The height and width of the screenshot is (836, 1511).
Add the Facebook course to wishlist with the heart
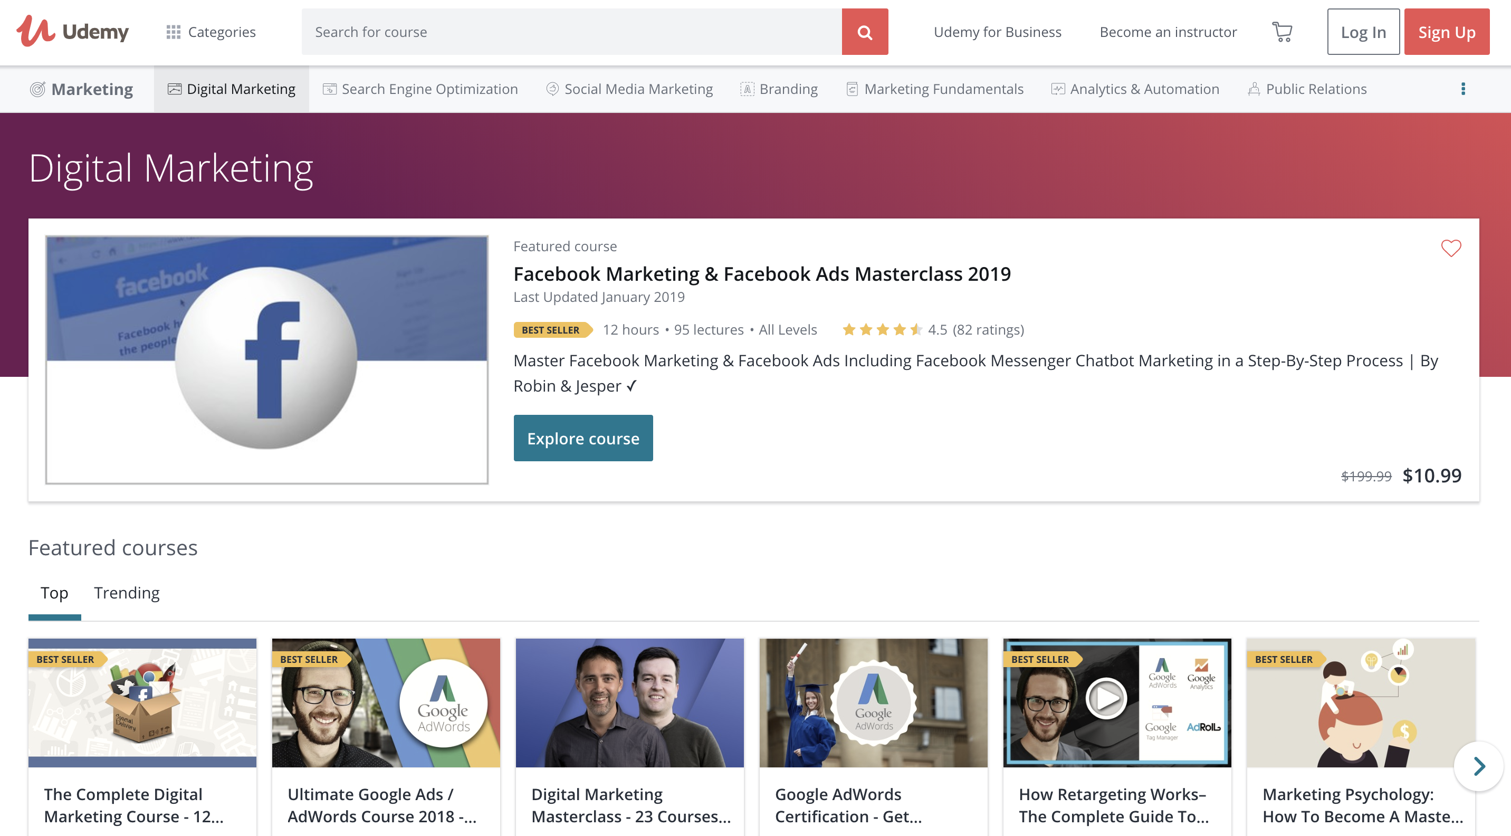click(1450, 248)
